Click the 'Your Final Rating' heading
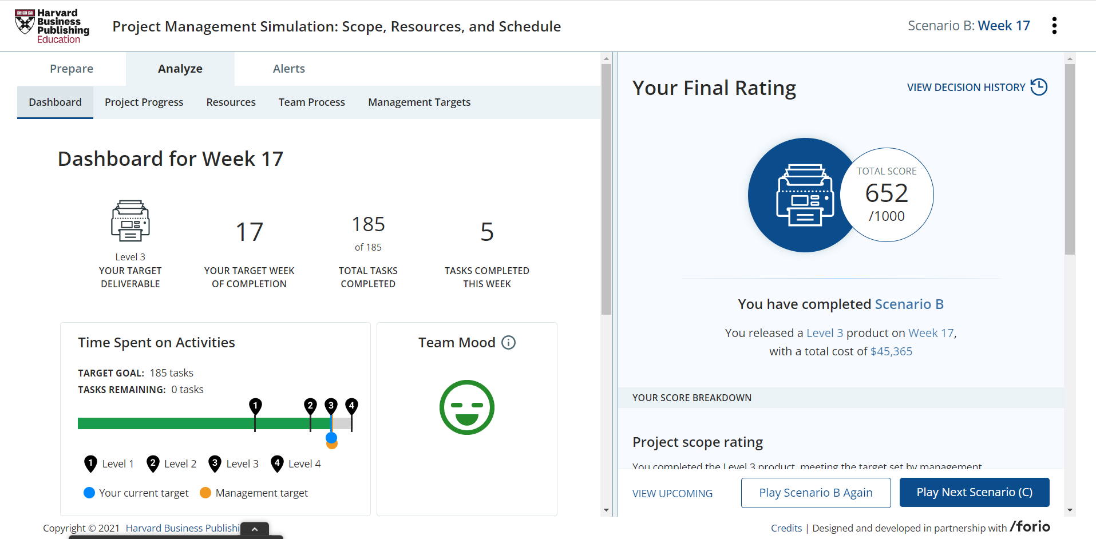The height and width of the screenshot is (539, 1096). (x=714, y=88)
